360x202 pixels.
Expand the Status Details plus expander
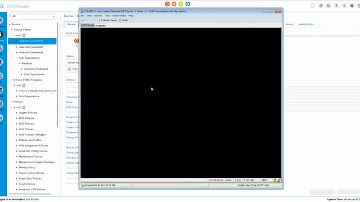(69, 69)
